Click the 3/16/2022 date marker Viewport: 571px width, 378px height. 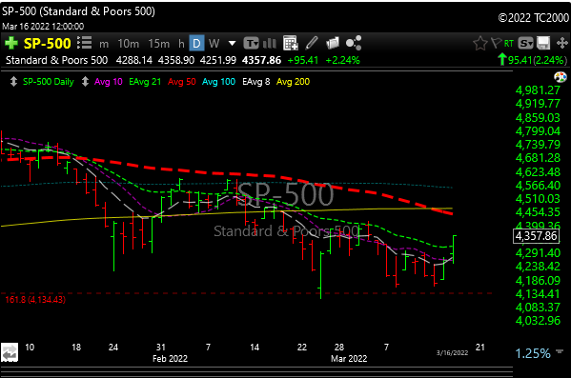(x=452, y=352)
